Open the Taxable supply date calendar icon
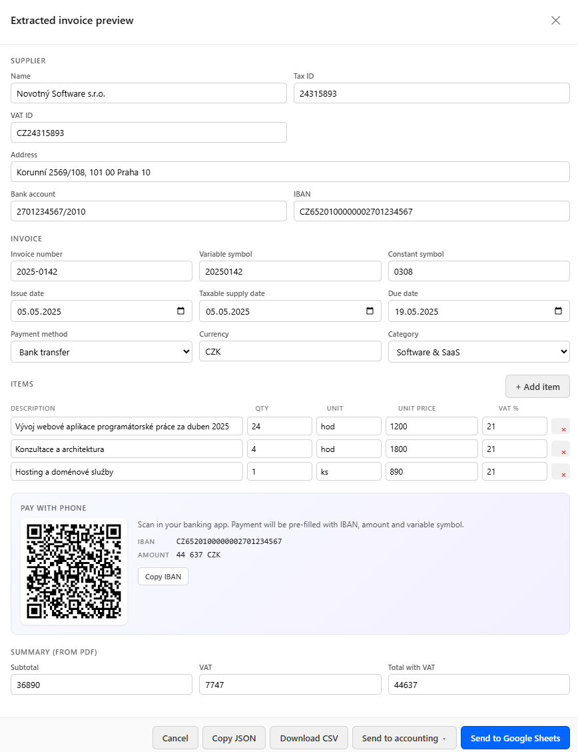Screen dimensions: 578x752 tap(370, 311)
